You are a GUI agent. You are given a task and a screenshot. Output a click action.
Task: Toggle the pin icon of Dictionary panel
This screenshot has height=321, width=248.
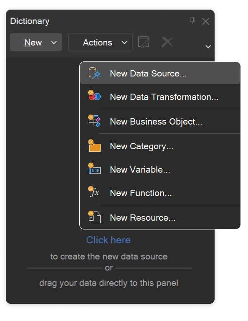click(x=192, y=20)
